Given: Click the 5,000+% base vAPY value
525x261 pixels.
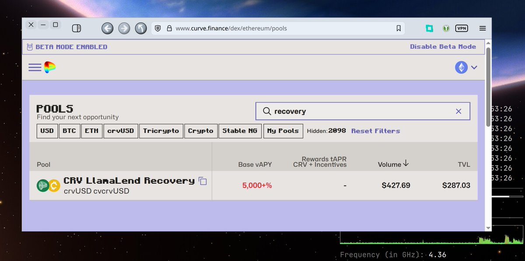Looking at the screenshot, I should point(257,185).
